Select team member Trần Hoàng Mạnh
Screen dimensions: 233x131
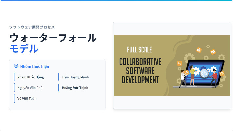click(75, 77)
